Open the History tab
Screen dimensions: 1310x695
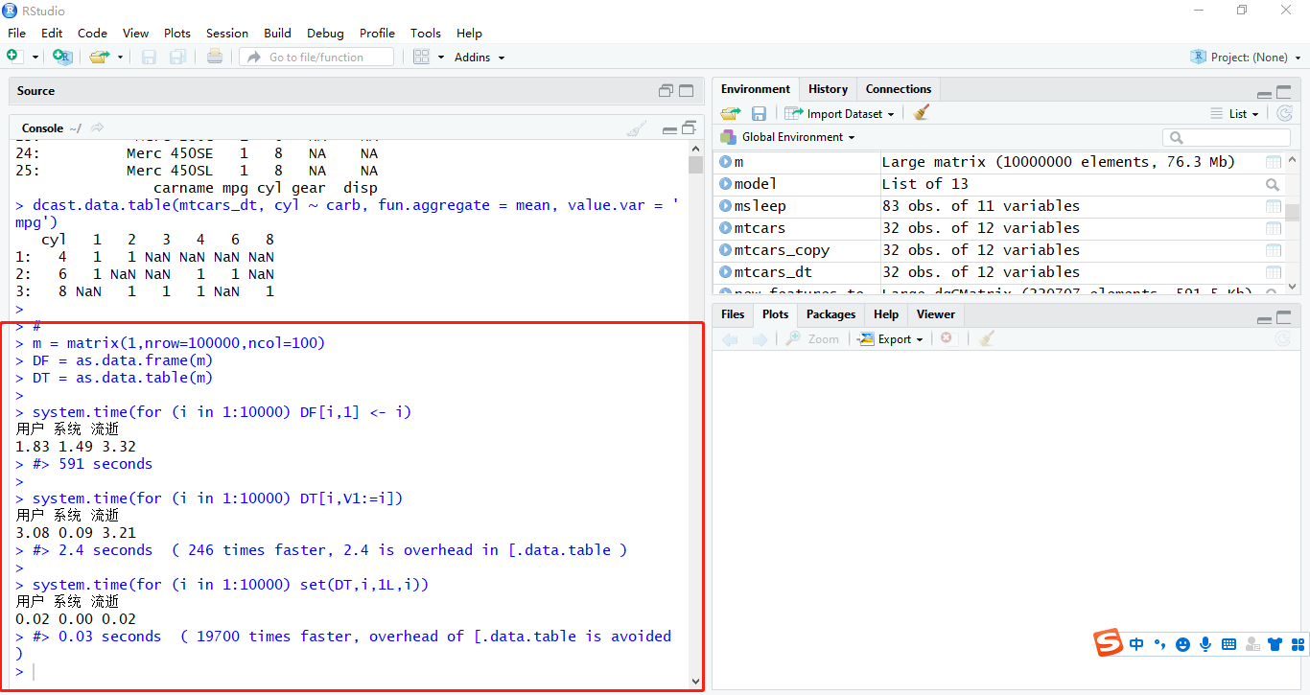pyautogui.click(x=828, y=88)
